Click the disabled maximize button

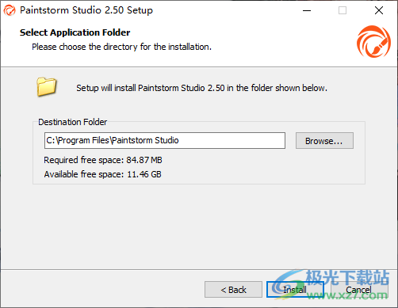[343, 10]
